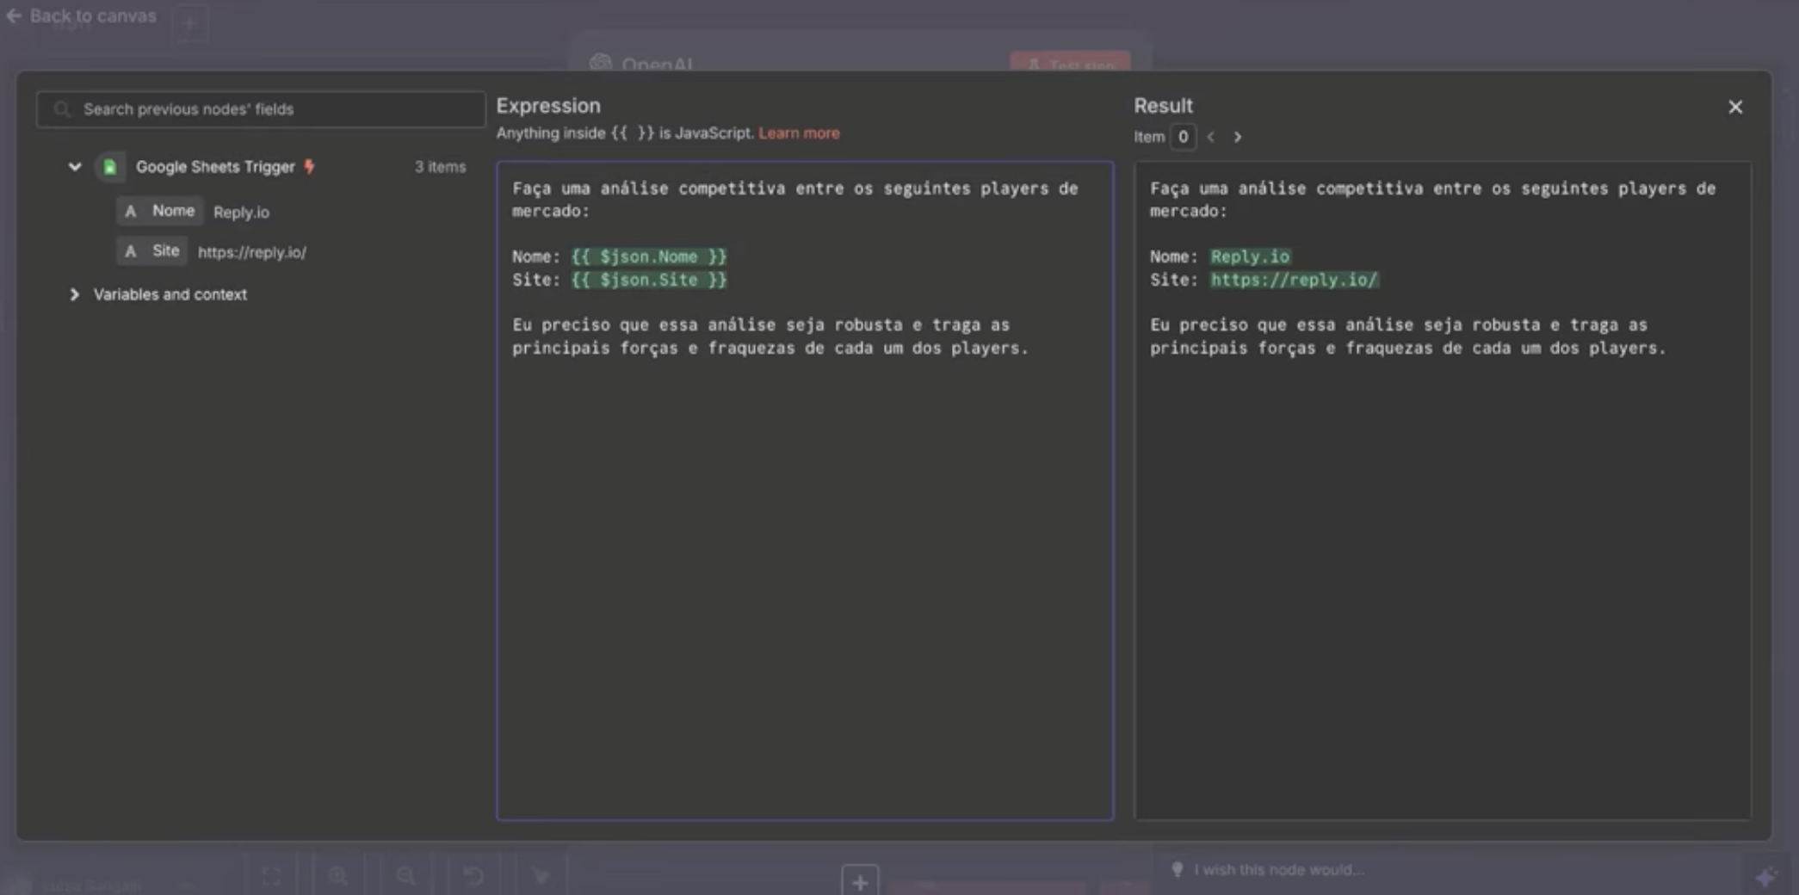Click the search magnifier icon
Viewport: 1799px width, 895px height.
62,109
